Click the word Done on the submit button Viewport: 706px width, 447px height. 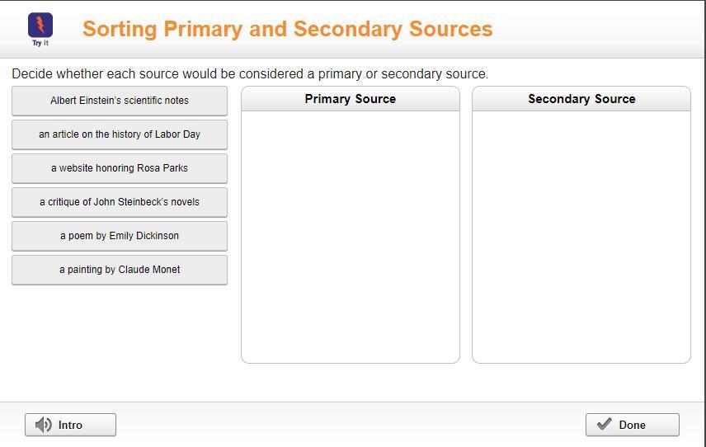(x=632, y=425)
